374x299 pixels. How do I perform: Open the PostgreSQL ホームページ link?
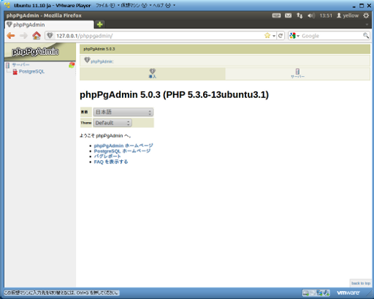[122, 151]
